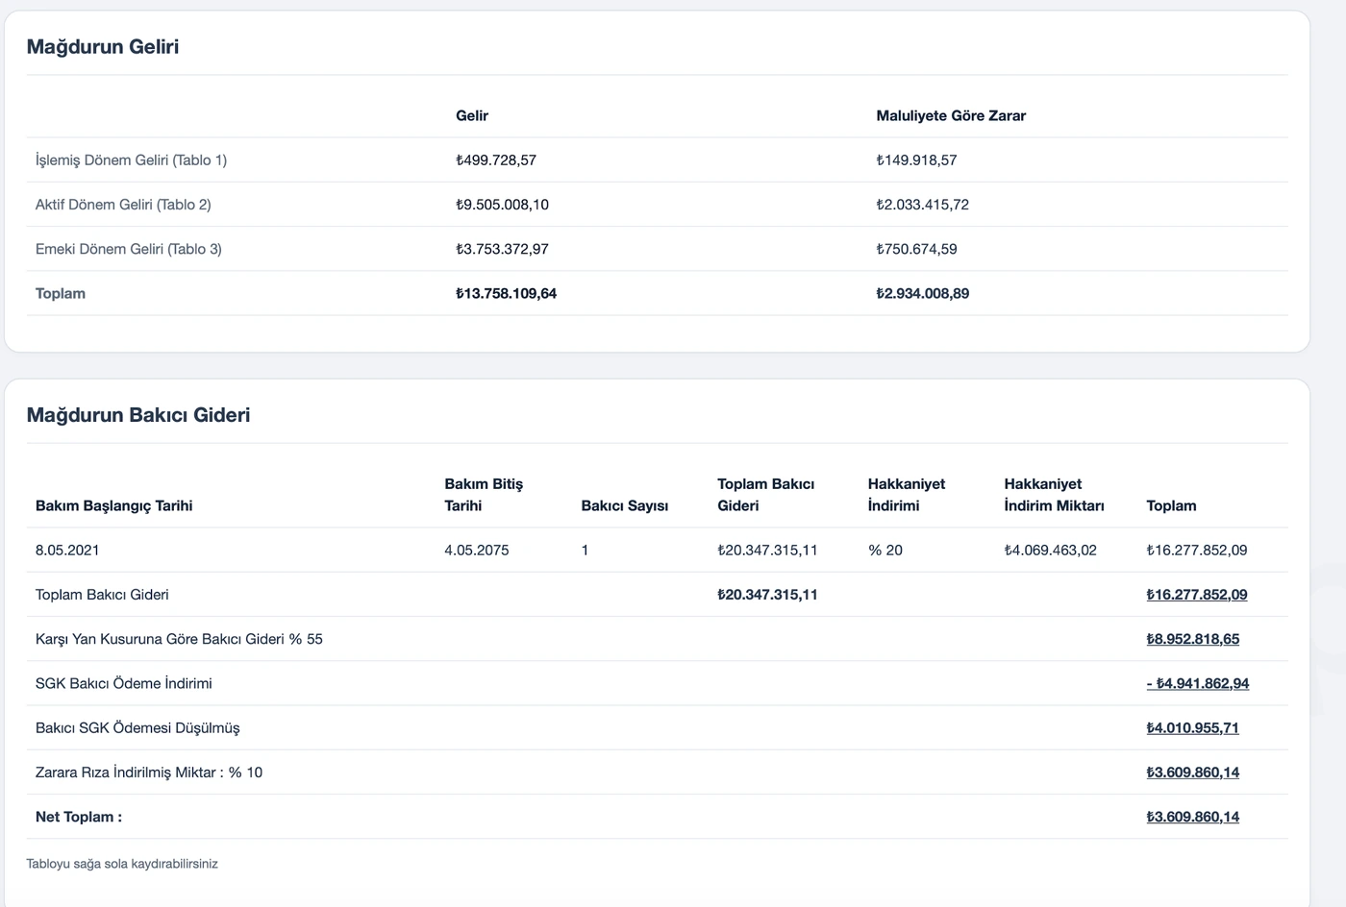Open underlined ₺16.277.852,09 in Toplam Bakıcı Gideri row

pyautogui.click(x=1197, y=595)
